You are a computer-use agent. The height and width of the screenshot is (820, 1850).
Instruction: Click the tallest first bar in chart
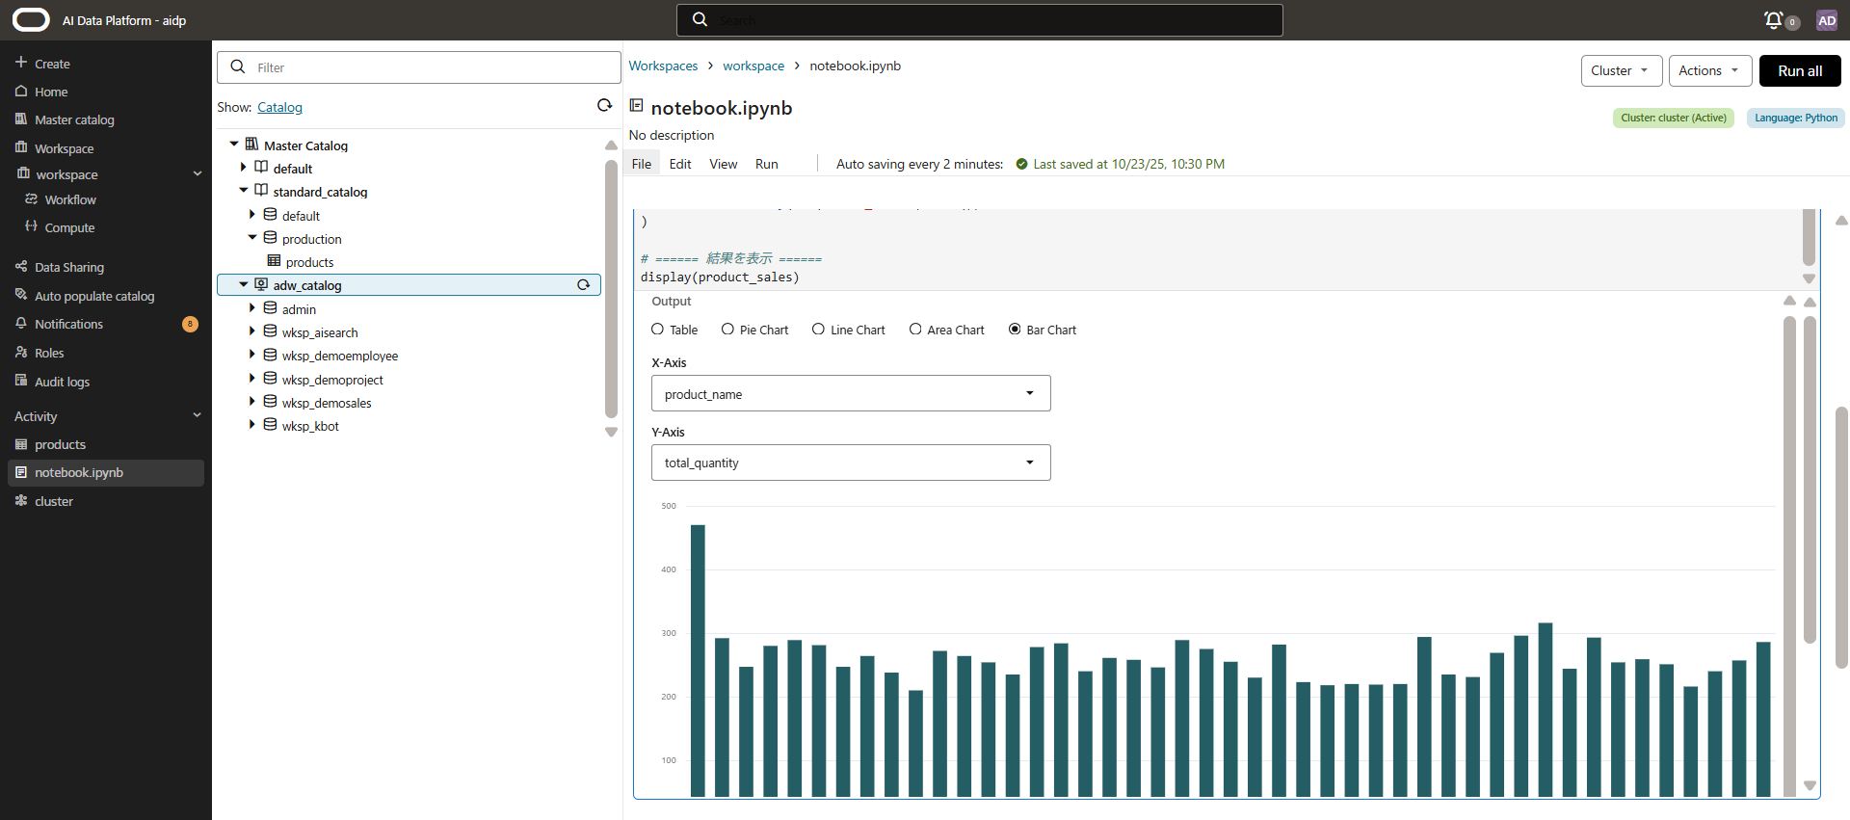pyautogui.click(x=698, y=660)
